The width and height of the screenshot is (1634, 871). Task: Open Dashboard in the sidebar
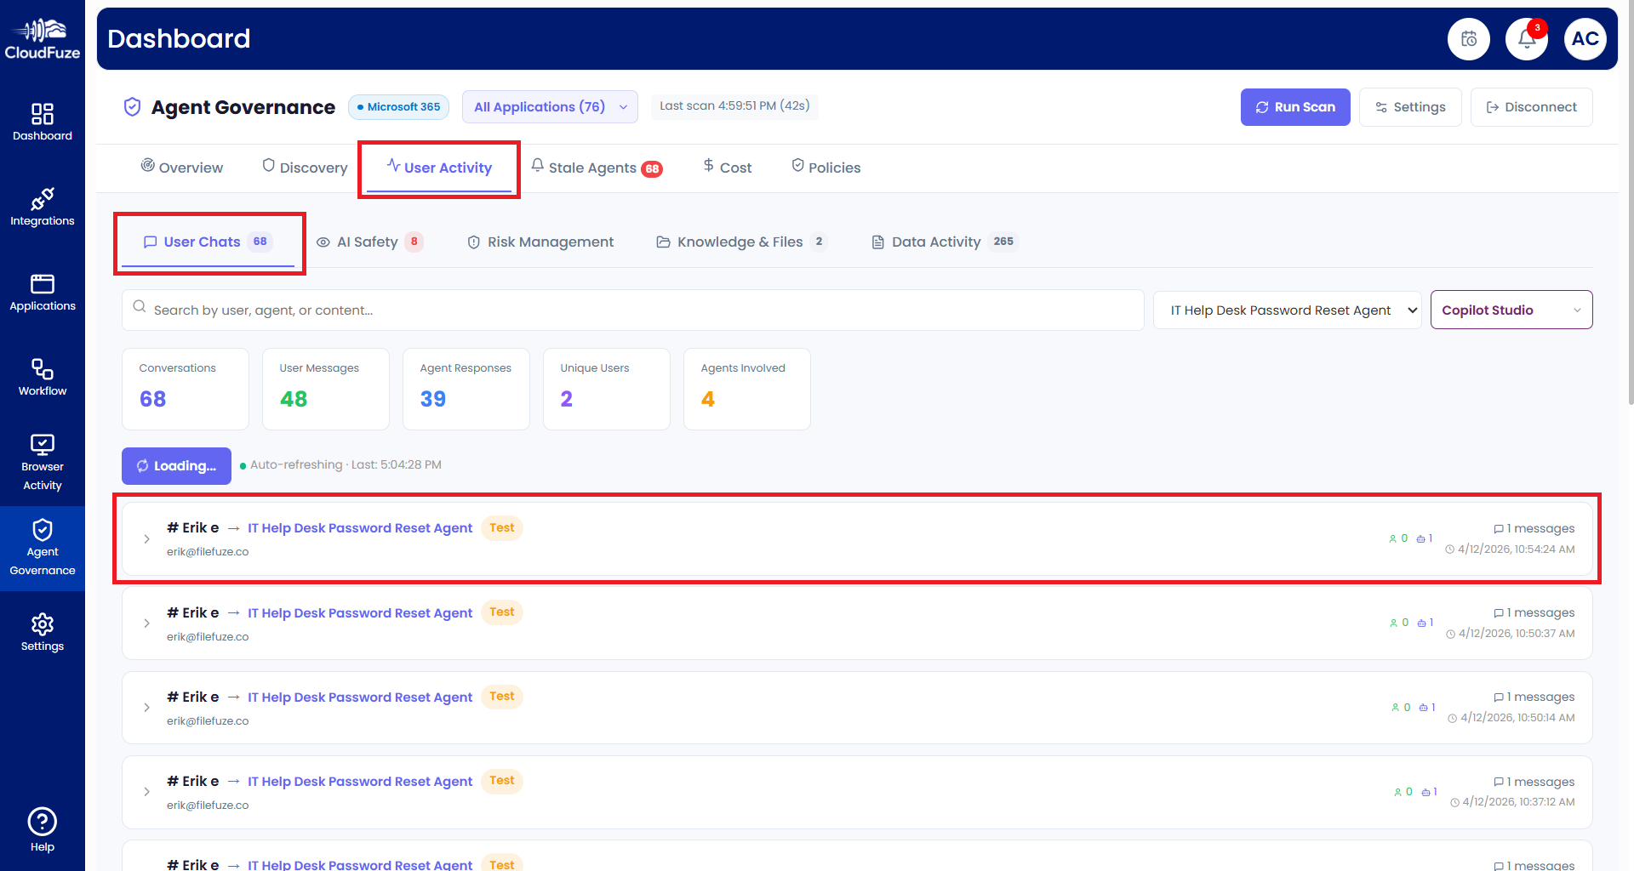tap(43, 122)
